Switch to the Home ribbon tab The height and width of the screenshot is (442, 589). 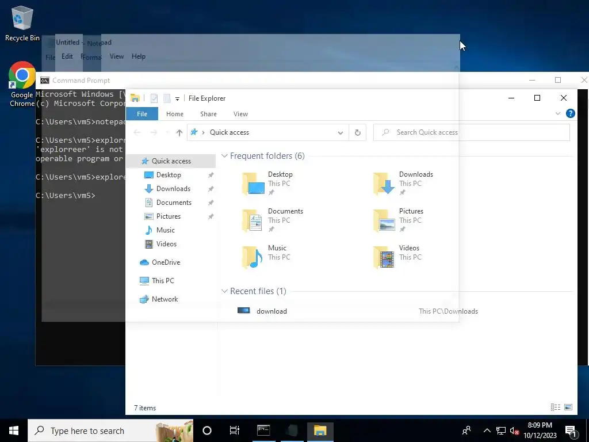click(175, 114)
